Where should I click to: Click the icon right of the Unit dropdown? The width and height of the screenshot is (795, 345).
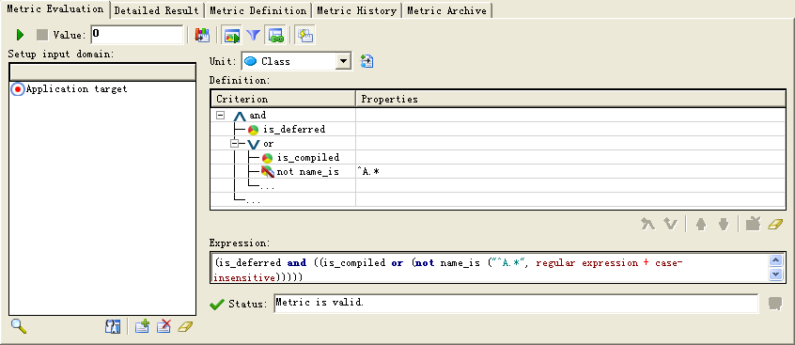point(366,61)
